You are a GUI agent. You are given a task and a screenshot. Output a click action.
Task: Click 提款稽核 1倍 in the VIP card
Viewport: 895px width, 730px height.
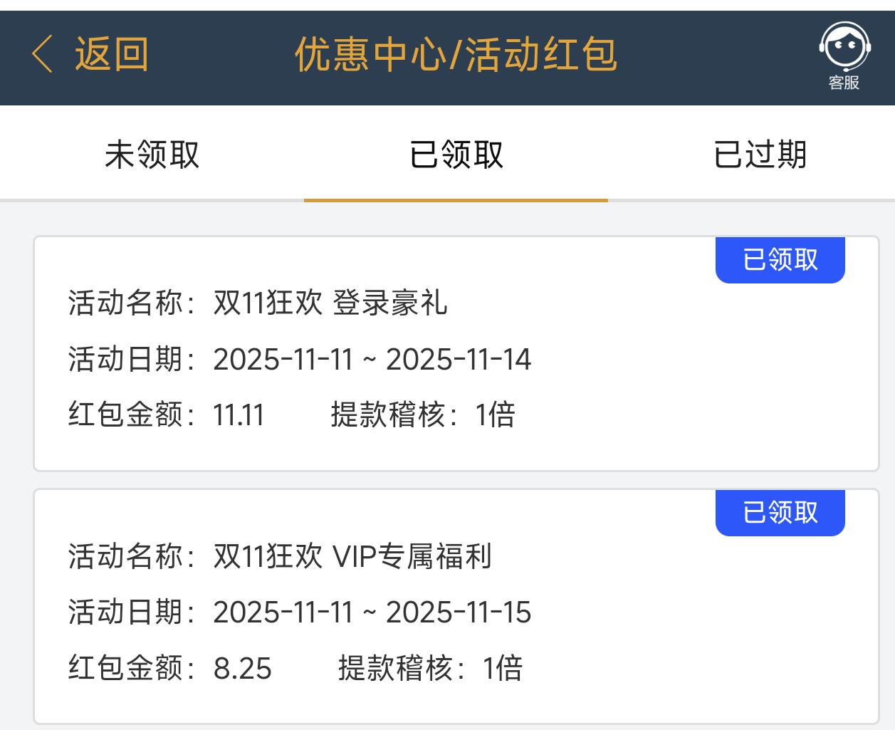point(430,669)
